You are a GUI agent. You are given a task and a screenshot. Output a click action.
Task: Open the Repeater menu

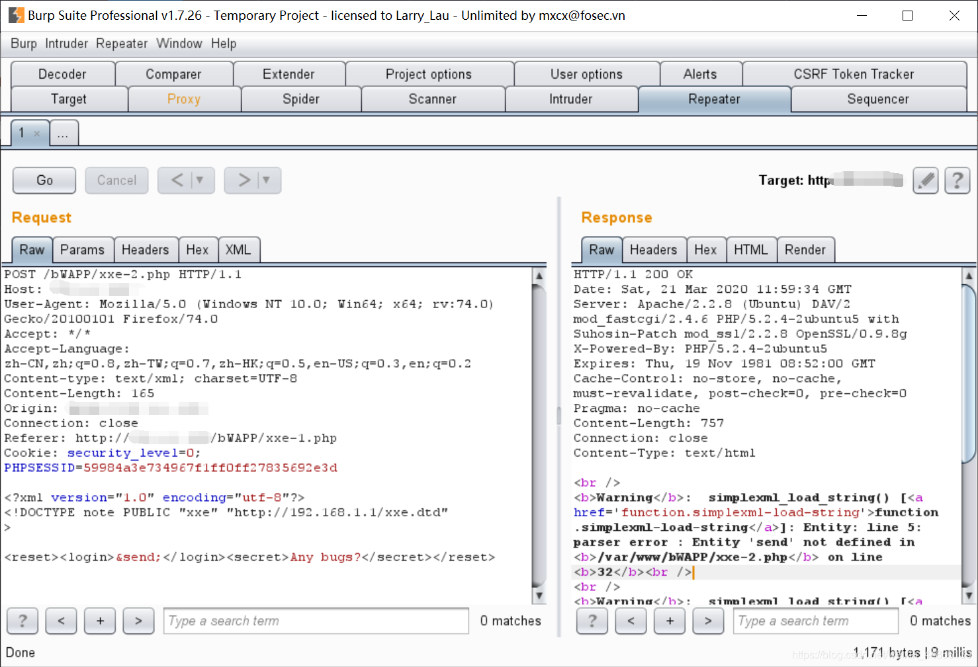point(122,44)
